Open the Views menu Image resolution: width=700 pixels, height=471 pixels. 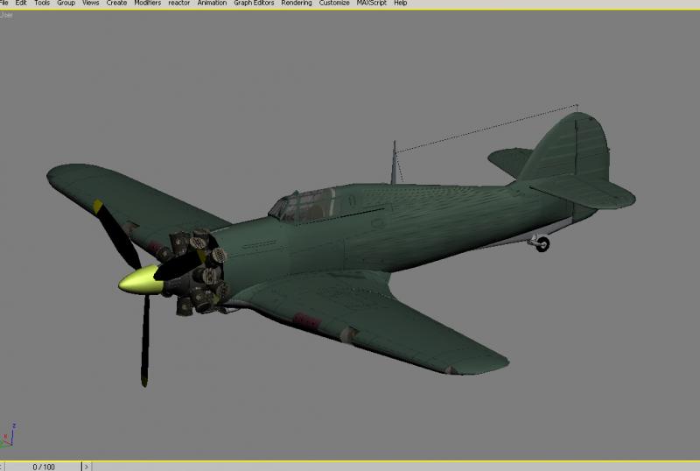(91, 3)
